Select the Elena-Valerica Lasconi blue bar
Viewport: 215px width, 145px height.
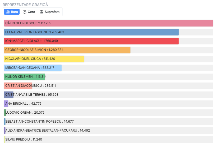tap(91, 32)
